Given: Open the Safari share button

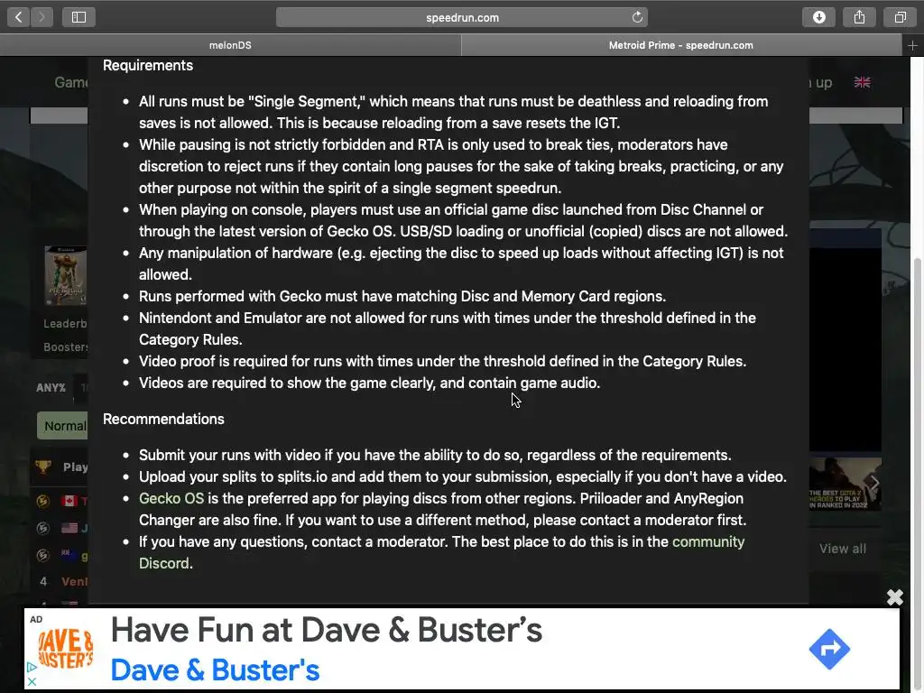Looking at the screenshot, I should [859, 17].
